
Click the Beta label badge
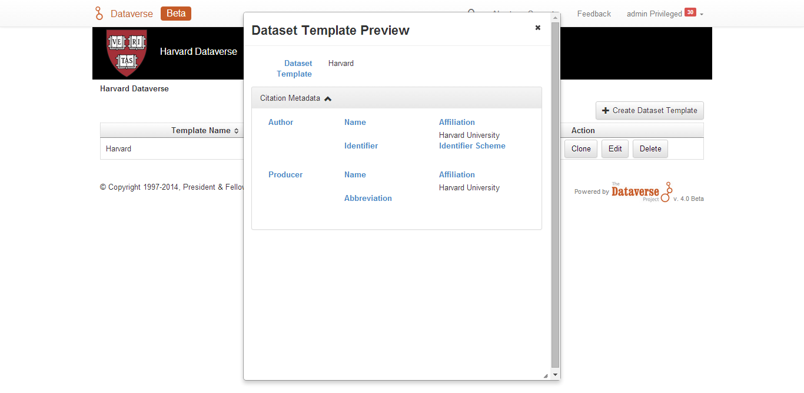tap(176, 14)
